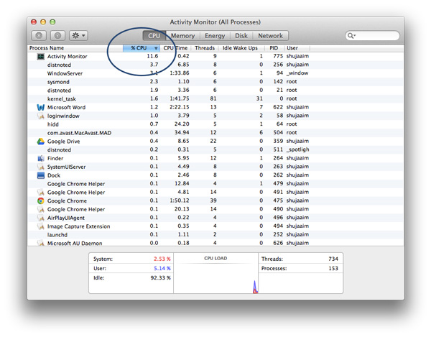This screenshot has width=431, height=337.
Task: Switch to the Memory tab
Action: tap(182, 36)
